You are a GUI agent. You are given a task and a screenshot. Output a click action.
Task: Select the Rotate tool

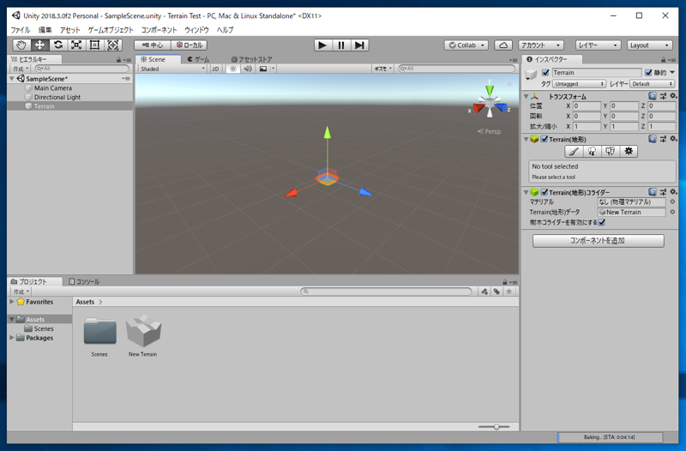point(57,45)
